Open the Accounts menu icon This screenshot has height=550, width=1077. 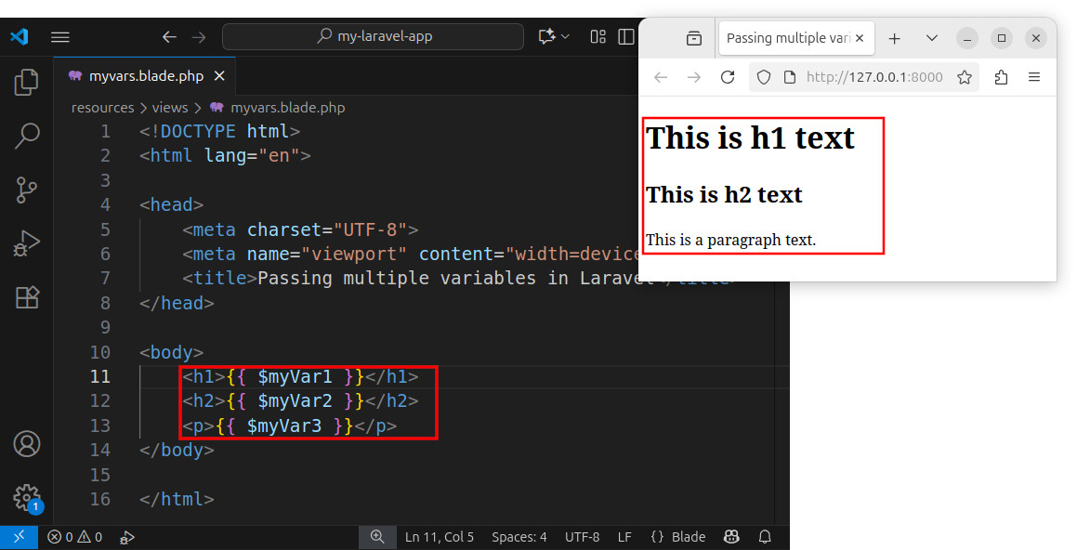click(27, 443)
